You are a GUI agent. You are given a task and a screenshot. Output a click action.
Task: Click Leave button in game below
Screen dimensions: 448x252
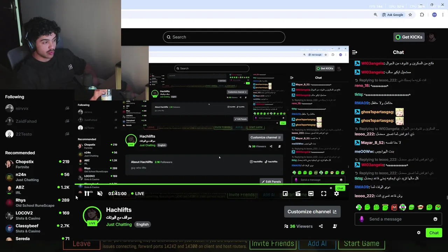82,244
